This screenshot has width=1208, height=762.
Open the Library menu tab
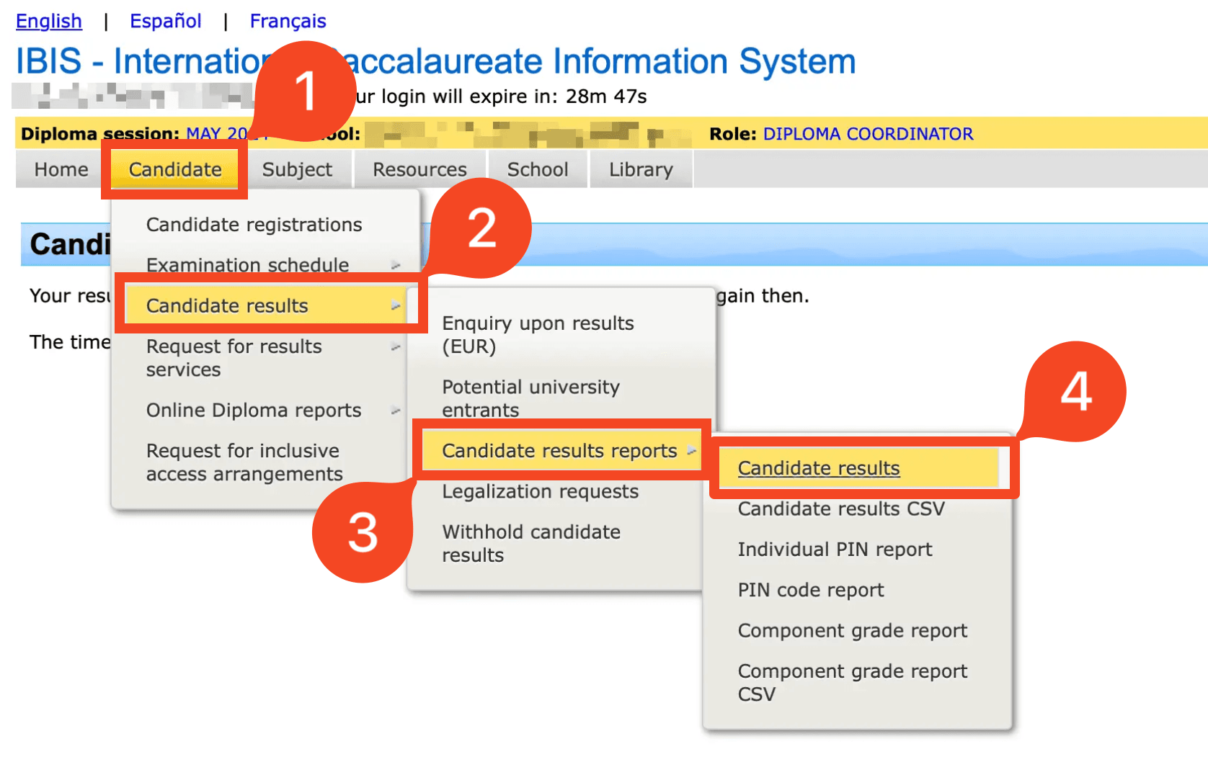[641, 169]
